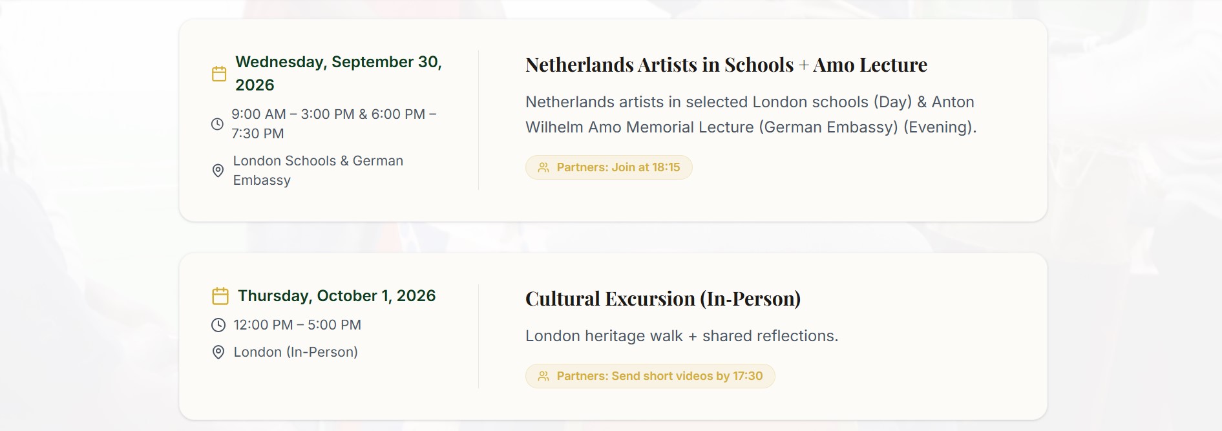This screenshot has width=1222, height=431.
Task: Click the people icon in Join at 18:15 badge
Action: 543,167
